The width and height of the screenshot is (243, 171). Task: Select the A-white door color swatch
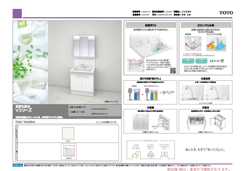coord(69,151)
